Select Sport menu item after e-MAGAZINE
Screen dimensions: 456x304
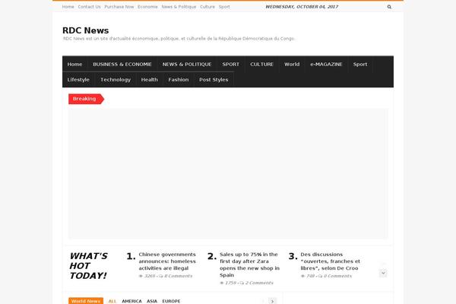click(x=360, y=65)
